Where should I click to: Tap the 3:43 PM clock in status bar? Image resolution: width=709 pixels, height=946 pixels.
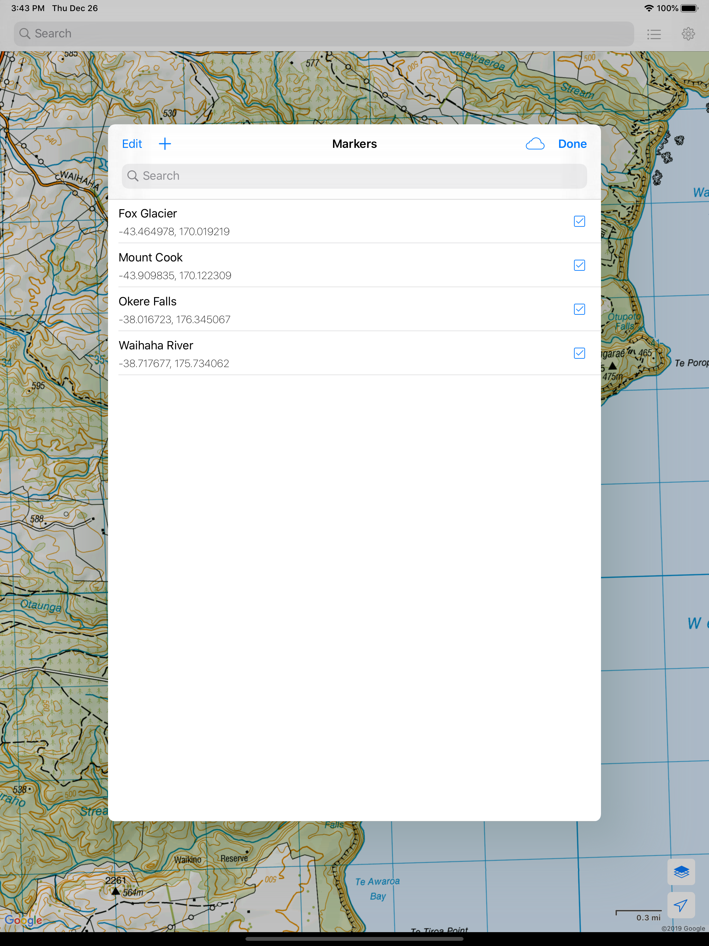28,8
